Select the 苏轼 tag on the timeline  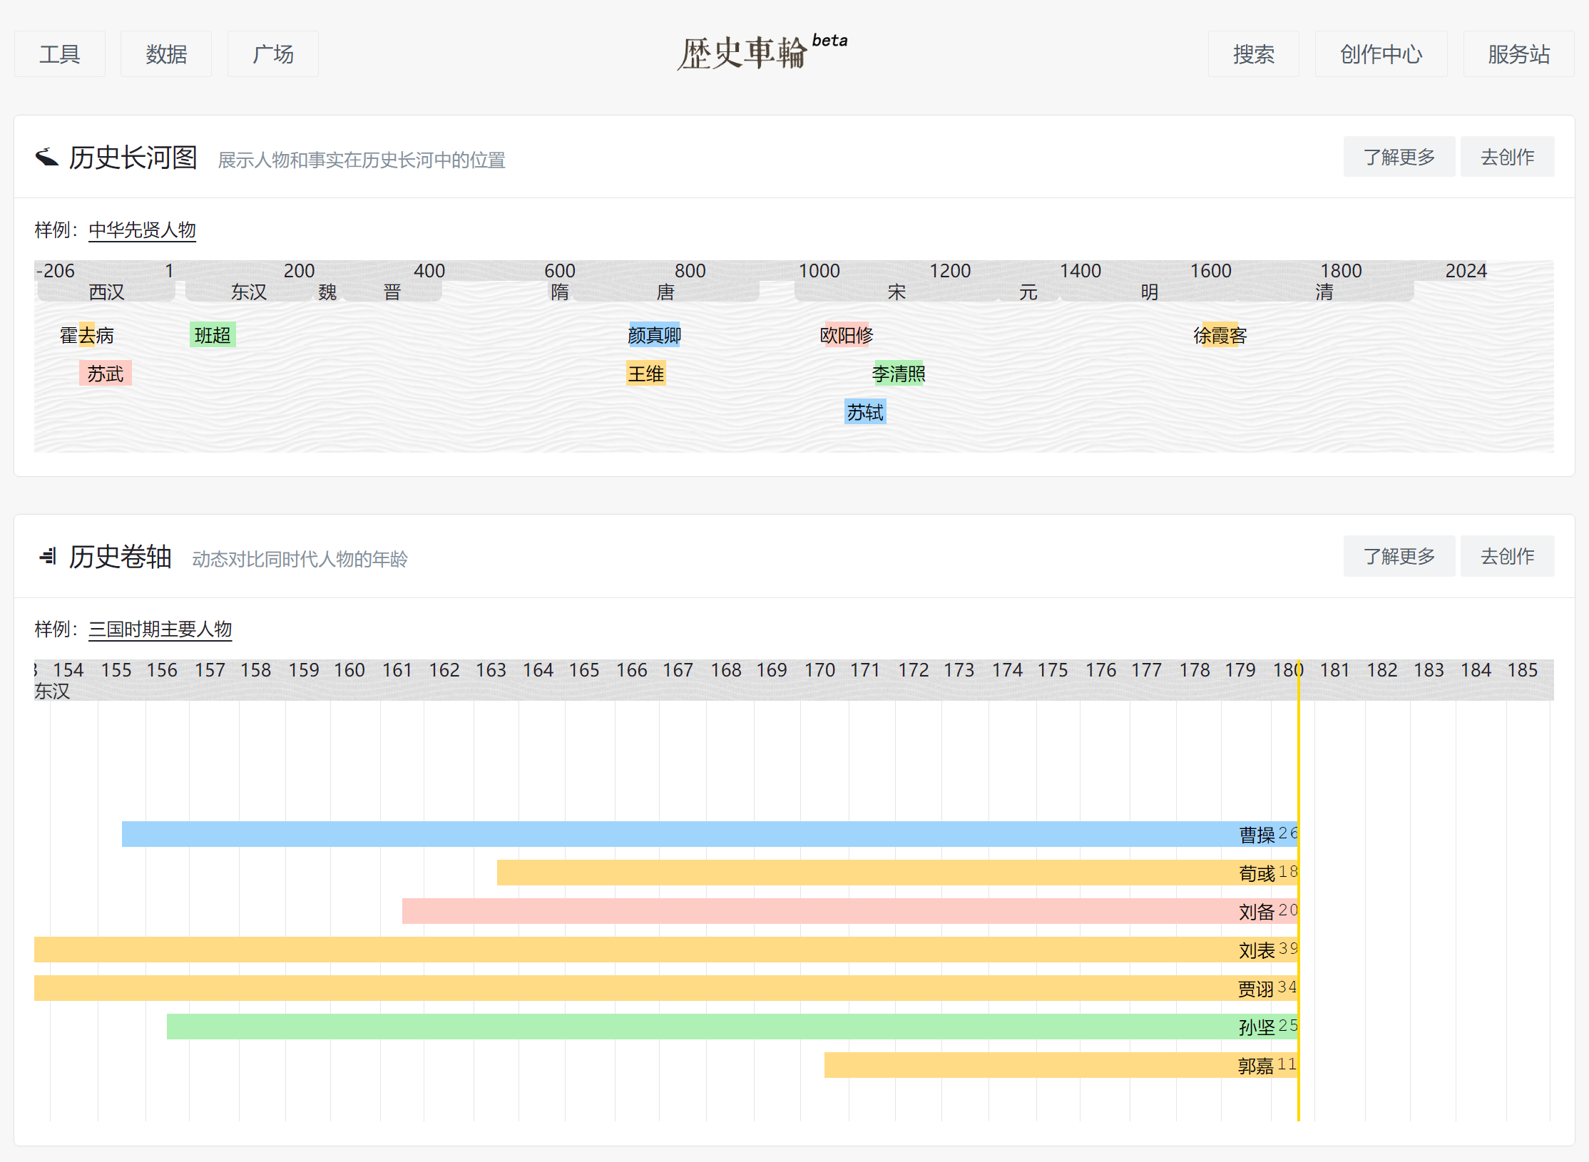(865, 412)
